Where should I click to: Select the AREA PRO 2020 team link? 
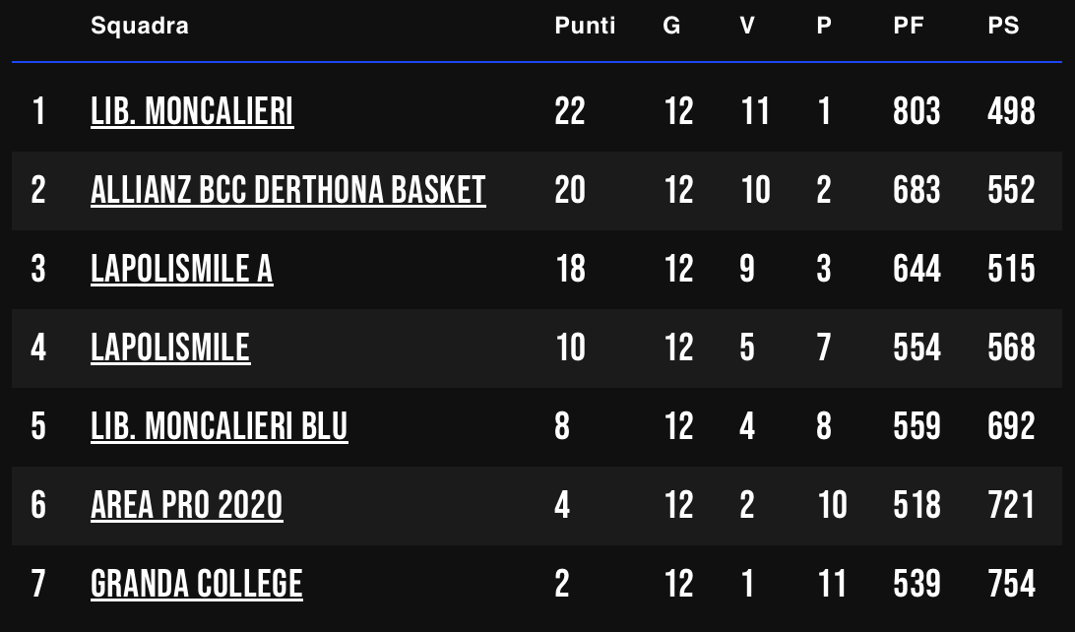186,506
